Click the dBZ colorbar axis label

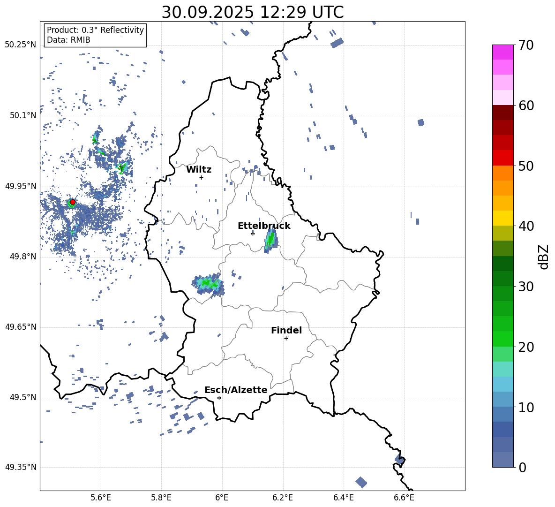click(x=543, y=257)
